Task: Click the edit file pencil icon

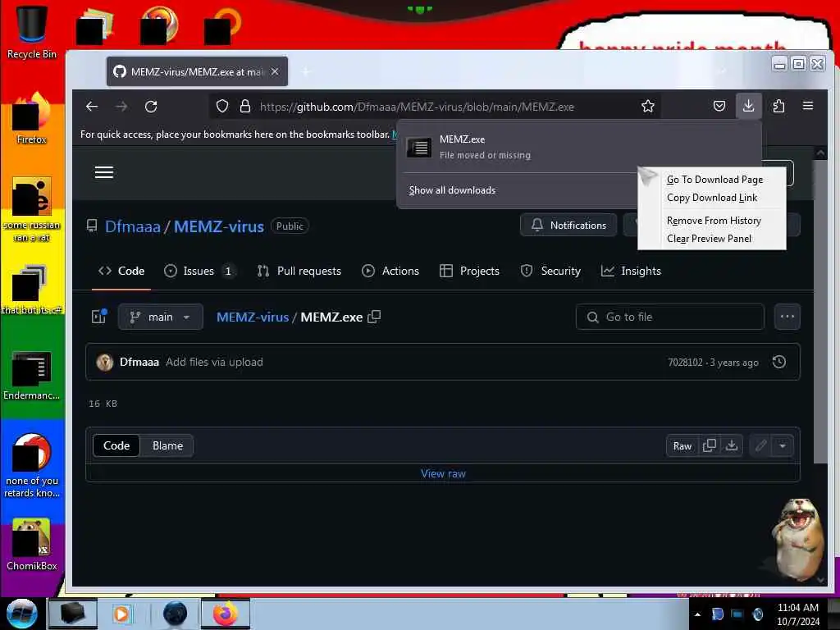Action: click(x=760, y=445)
